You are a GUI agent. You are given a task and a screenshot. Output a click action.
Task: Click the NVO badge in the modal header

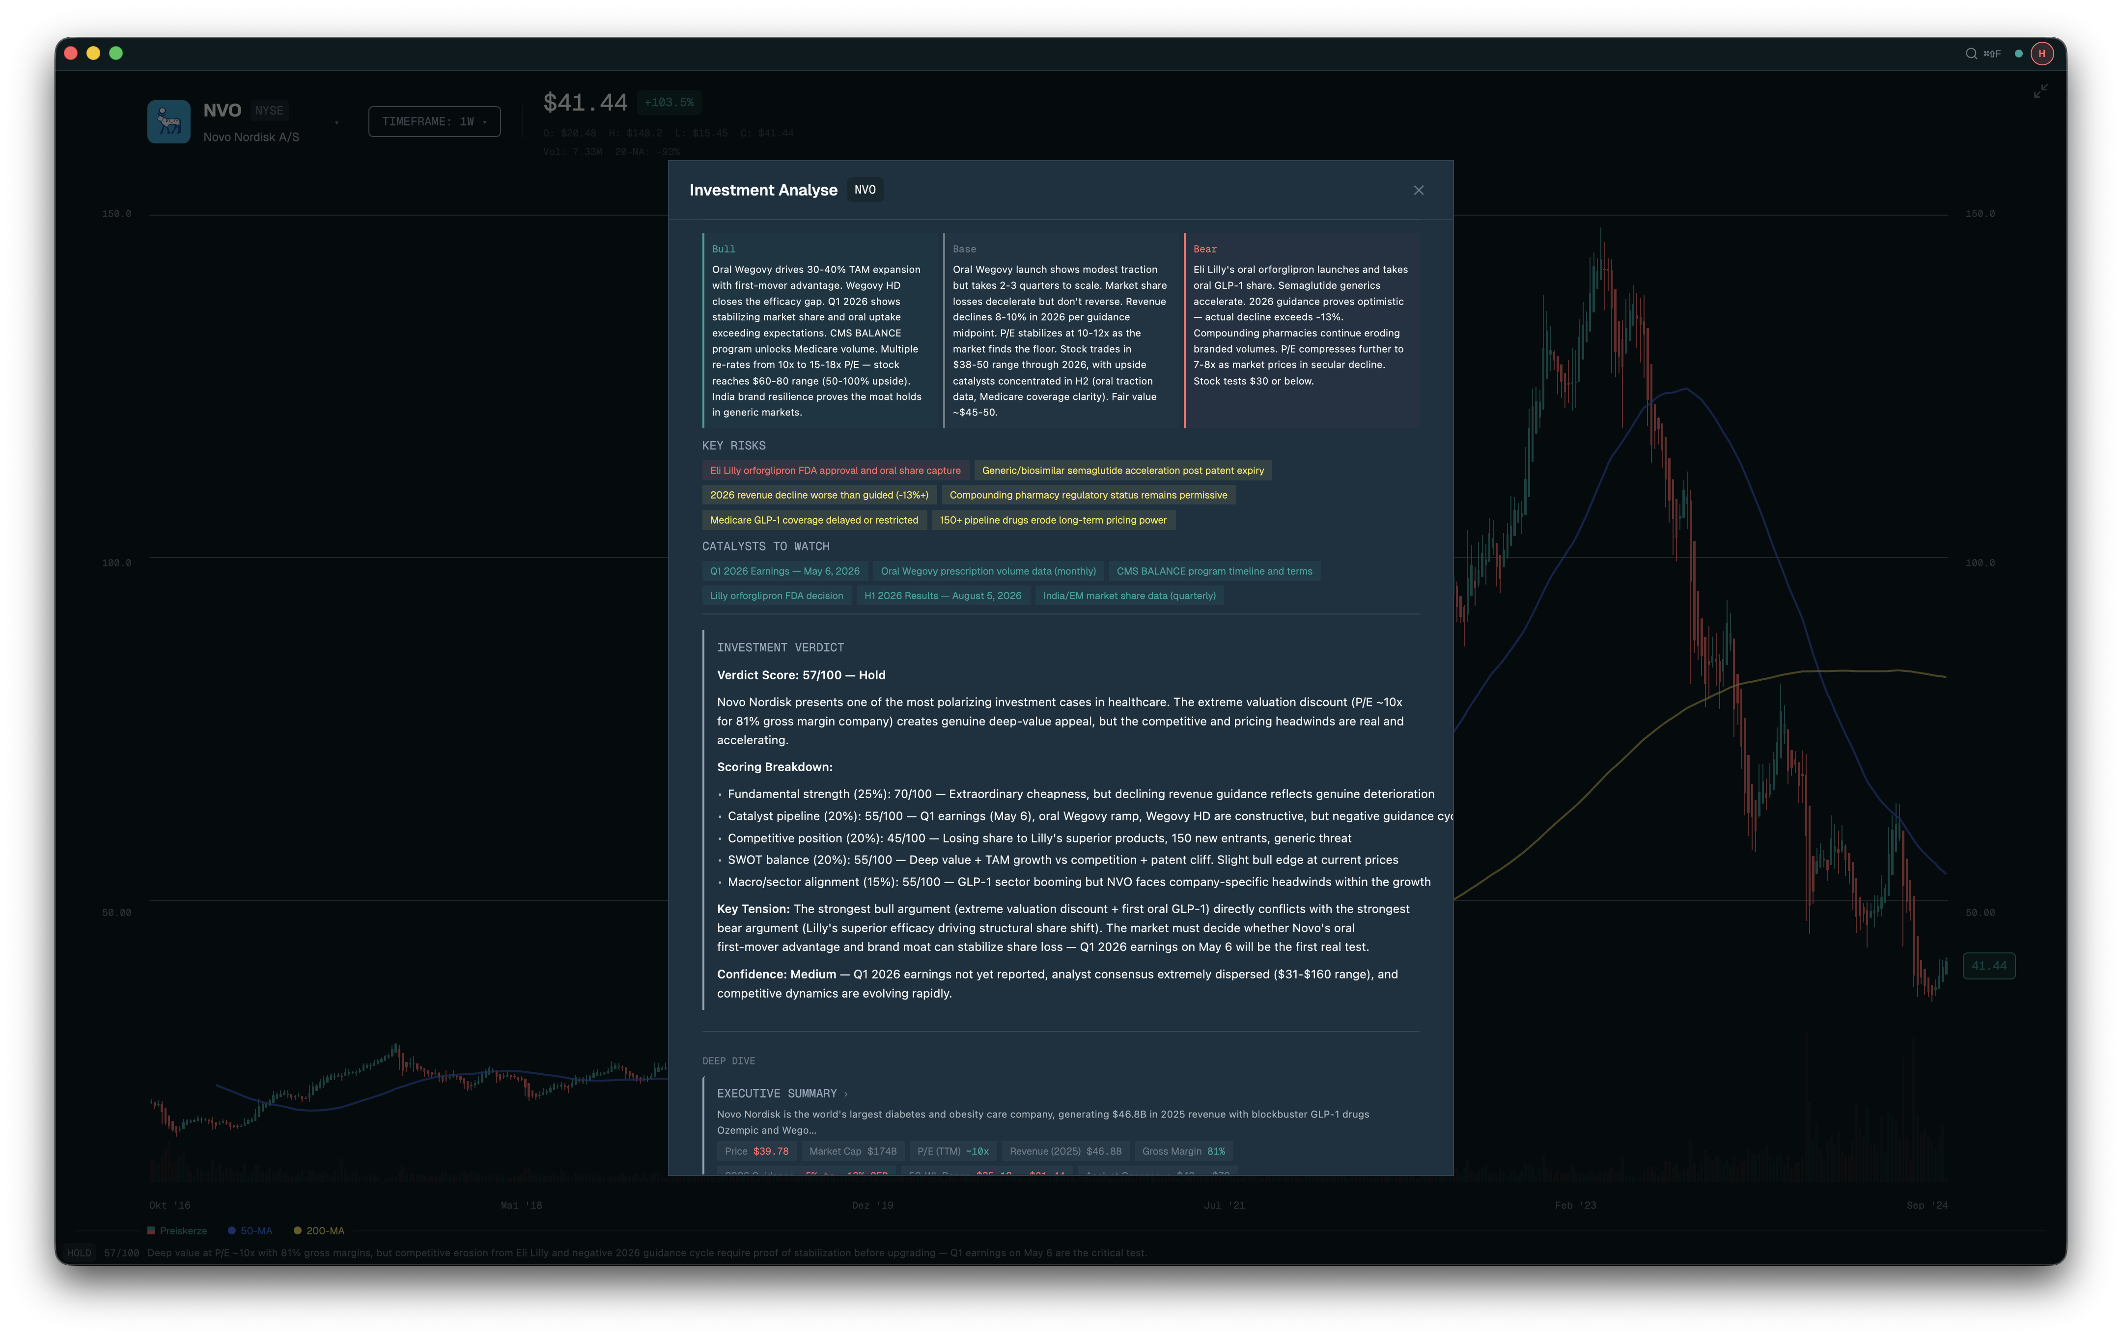865,190
